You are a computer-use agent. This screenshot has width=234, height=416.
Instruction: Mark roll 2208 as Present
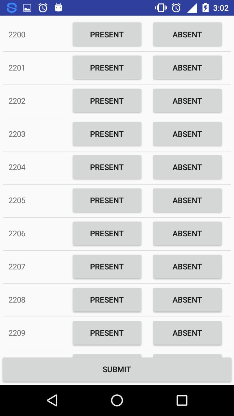[x=107, y=300]
